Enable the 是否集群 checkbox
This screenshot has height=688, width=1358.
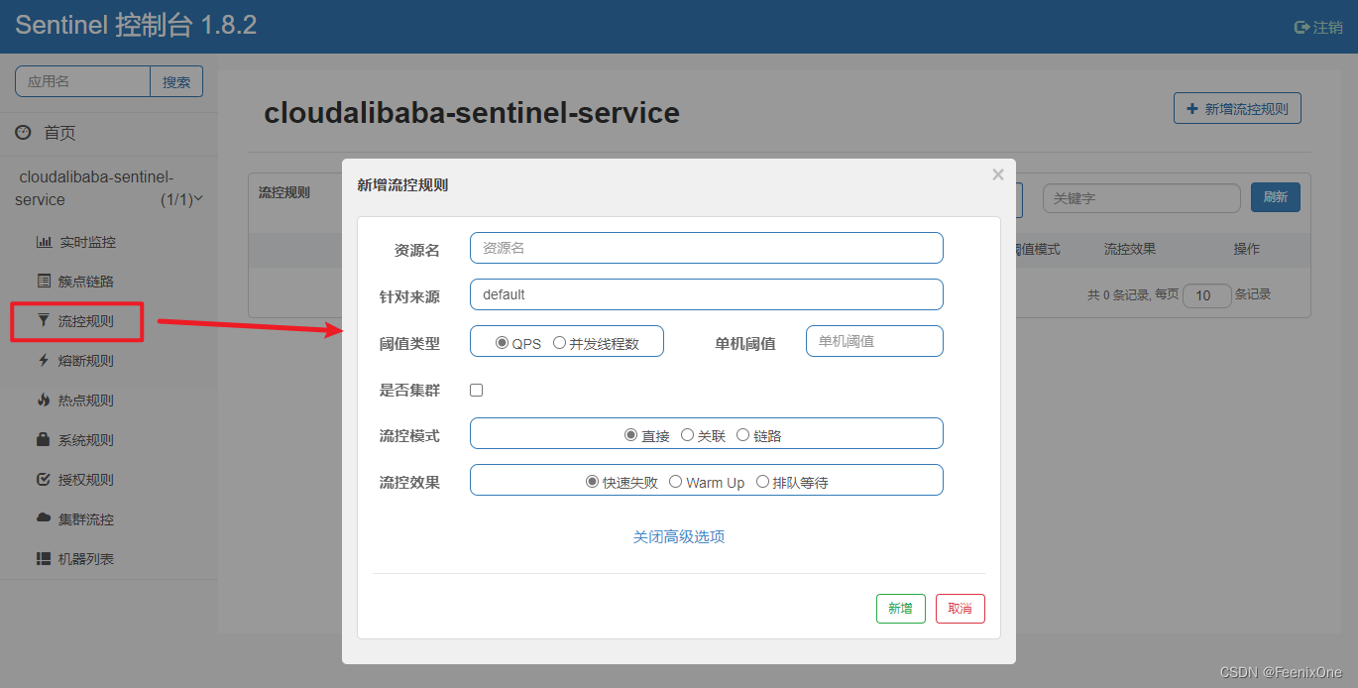pyautogui.click(x=476, y=391)
